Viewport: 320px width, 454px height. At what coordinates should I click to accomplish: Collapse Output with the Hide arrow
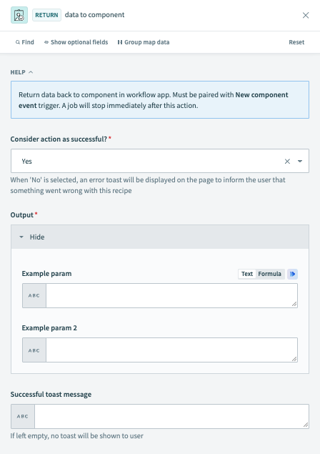21,237
